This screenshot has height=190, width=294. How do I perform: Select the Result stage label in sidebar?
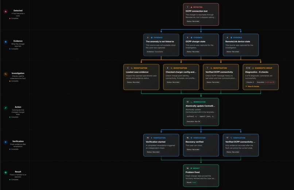18,172
